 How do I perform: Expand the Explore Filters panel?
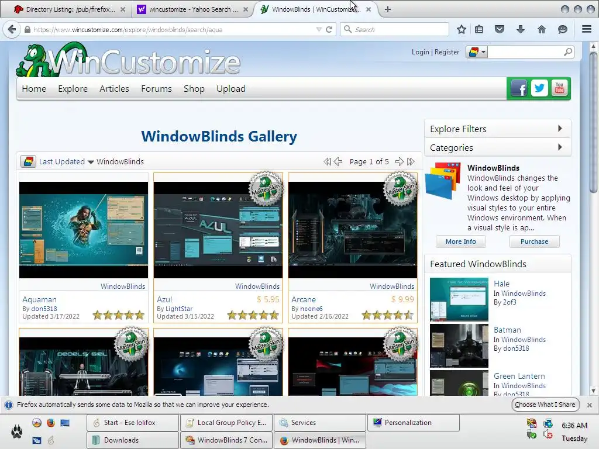(x=497, y=129)
